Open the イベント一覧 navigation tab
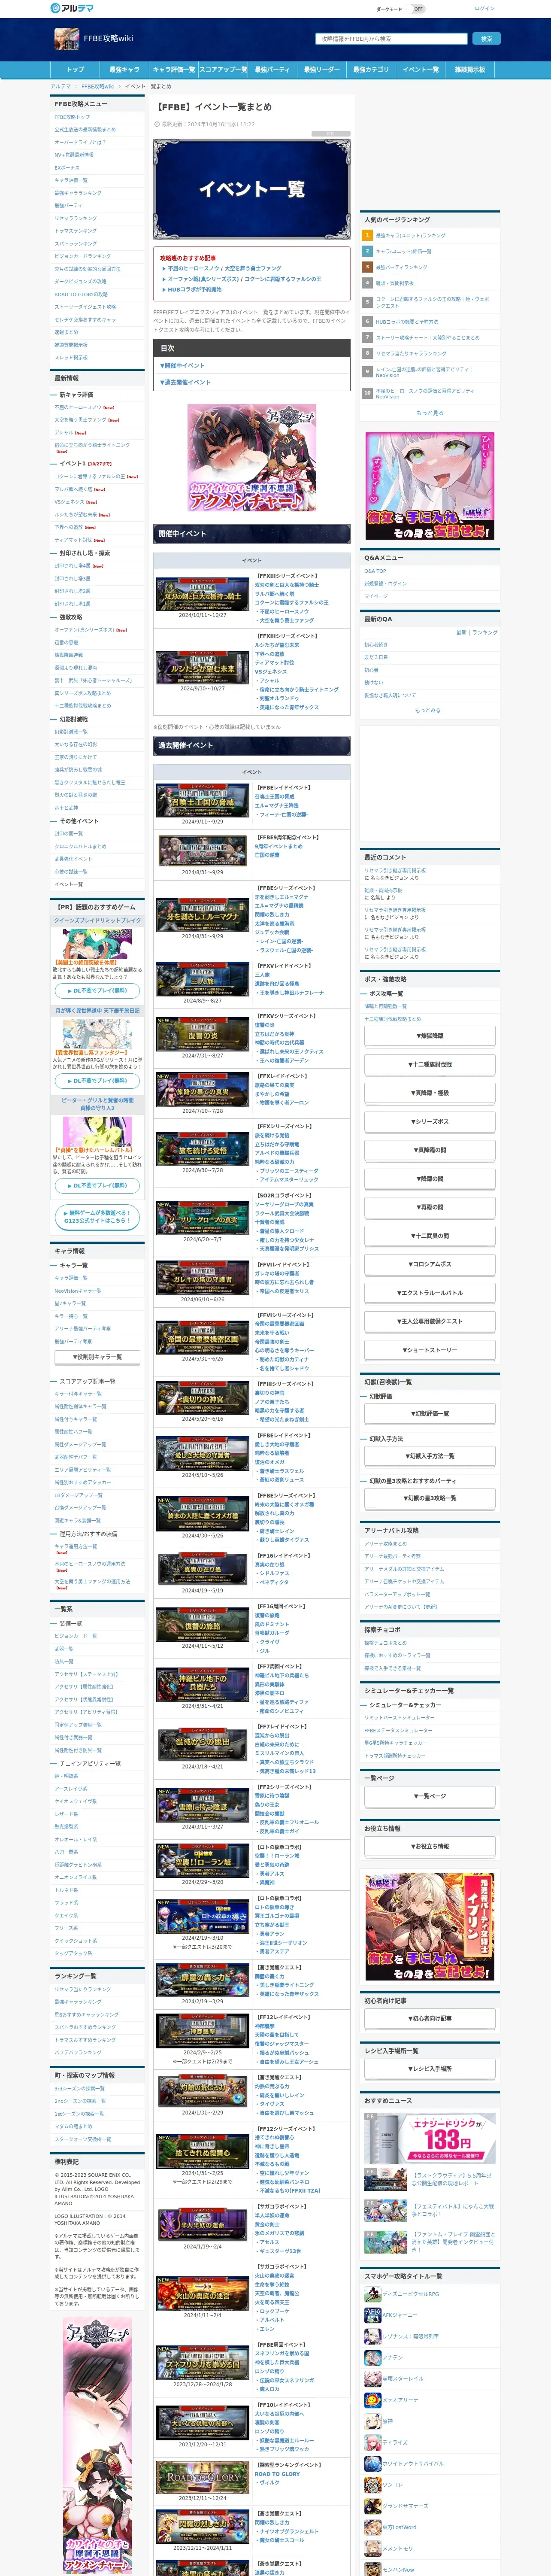 pos(420,70)
